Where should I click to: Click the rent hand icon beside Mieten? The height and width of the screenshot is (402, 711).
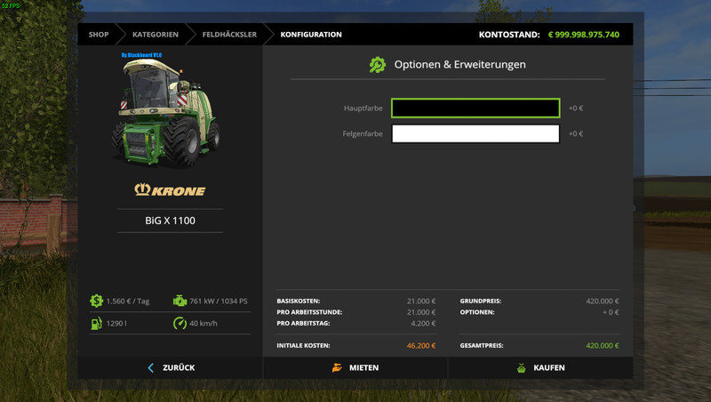tap(337, 367)
